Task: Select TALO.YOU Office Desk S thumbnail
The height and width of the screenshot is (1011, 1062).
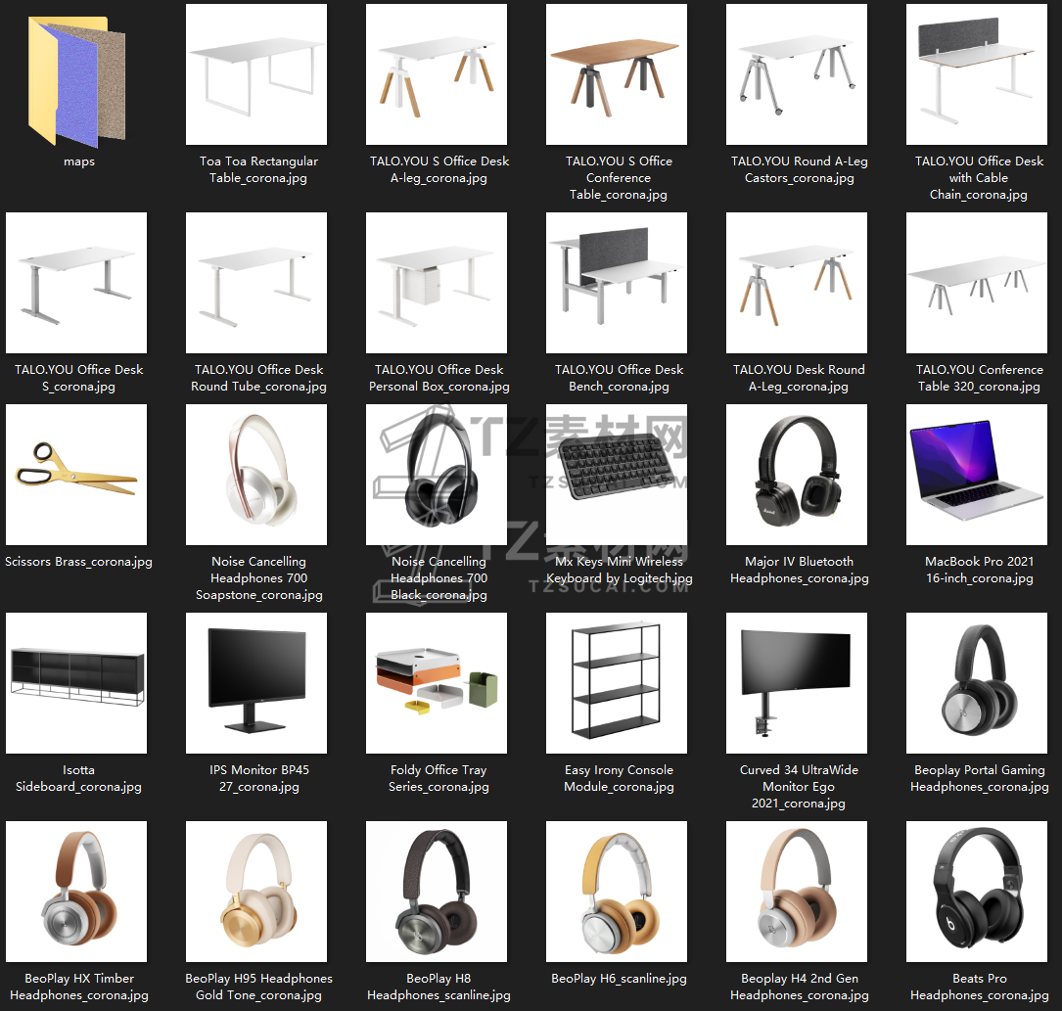Action: pyautogui.click(x=76, y=283)
